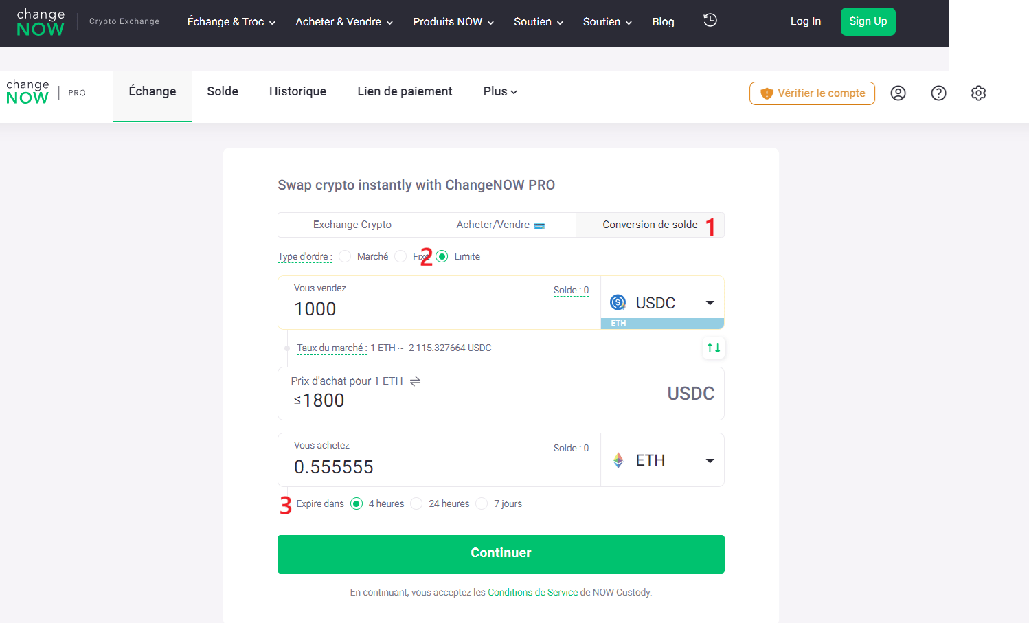Set expiry to 7 jours
The image size is (1029, 623).
click(482, 503)
